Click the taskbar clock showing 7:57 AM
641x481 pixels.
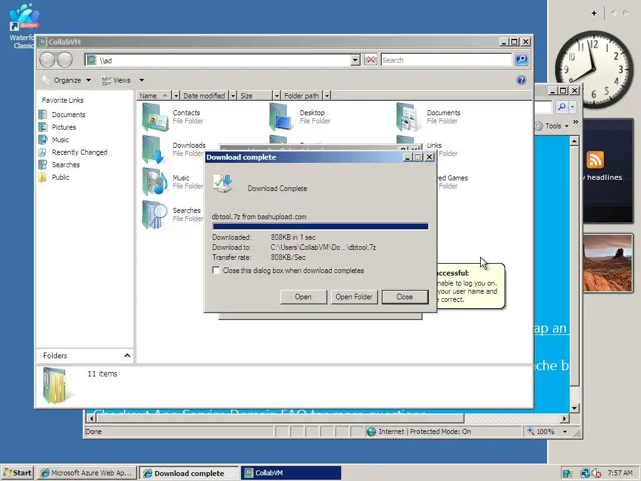(x=620, y=473)
